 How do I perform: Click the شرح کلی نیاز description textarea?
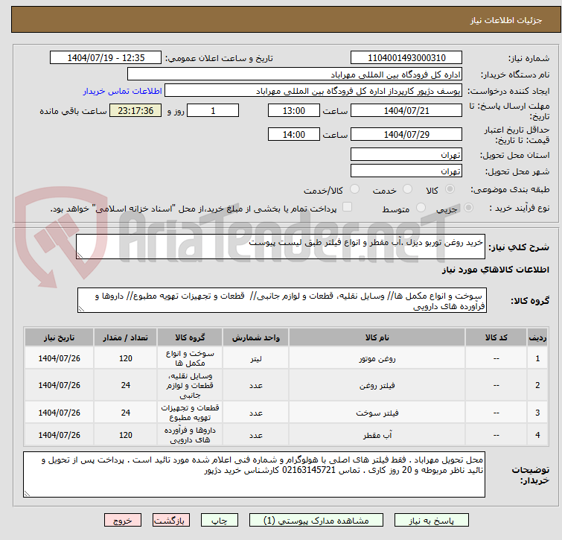(281, 247)
